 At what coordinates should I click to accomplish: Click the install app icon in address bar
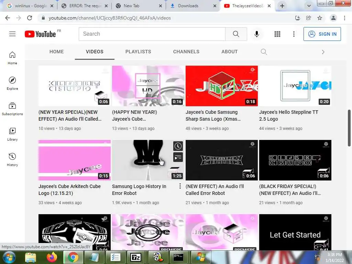298,18
